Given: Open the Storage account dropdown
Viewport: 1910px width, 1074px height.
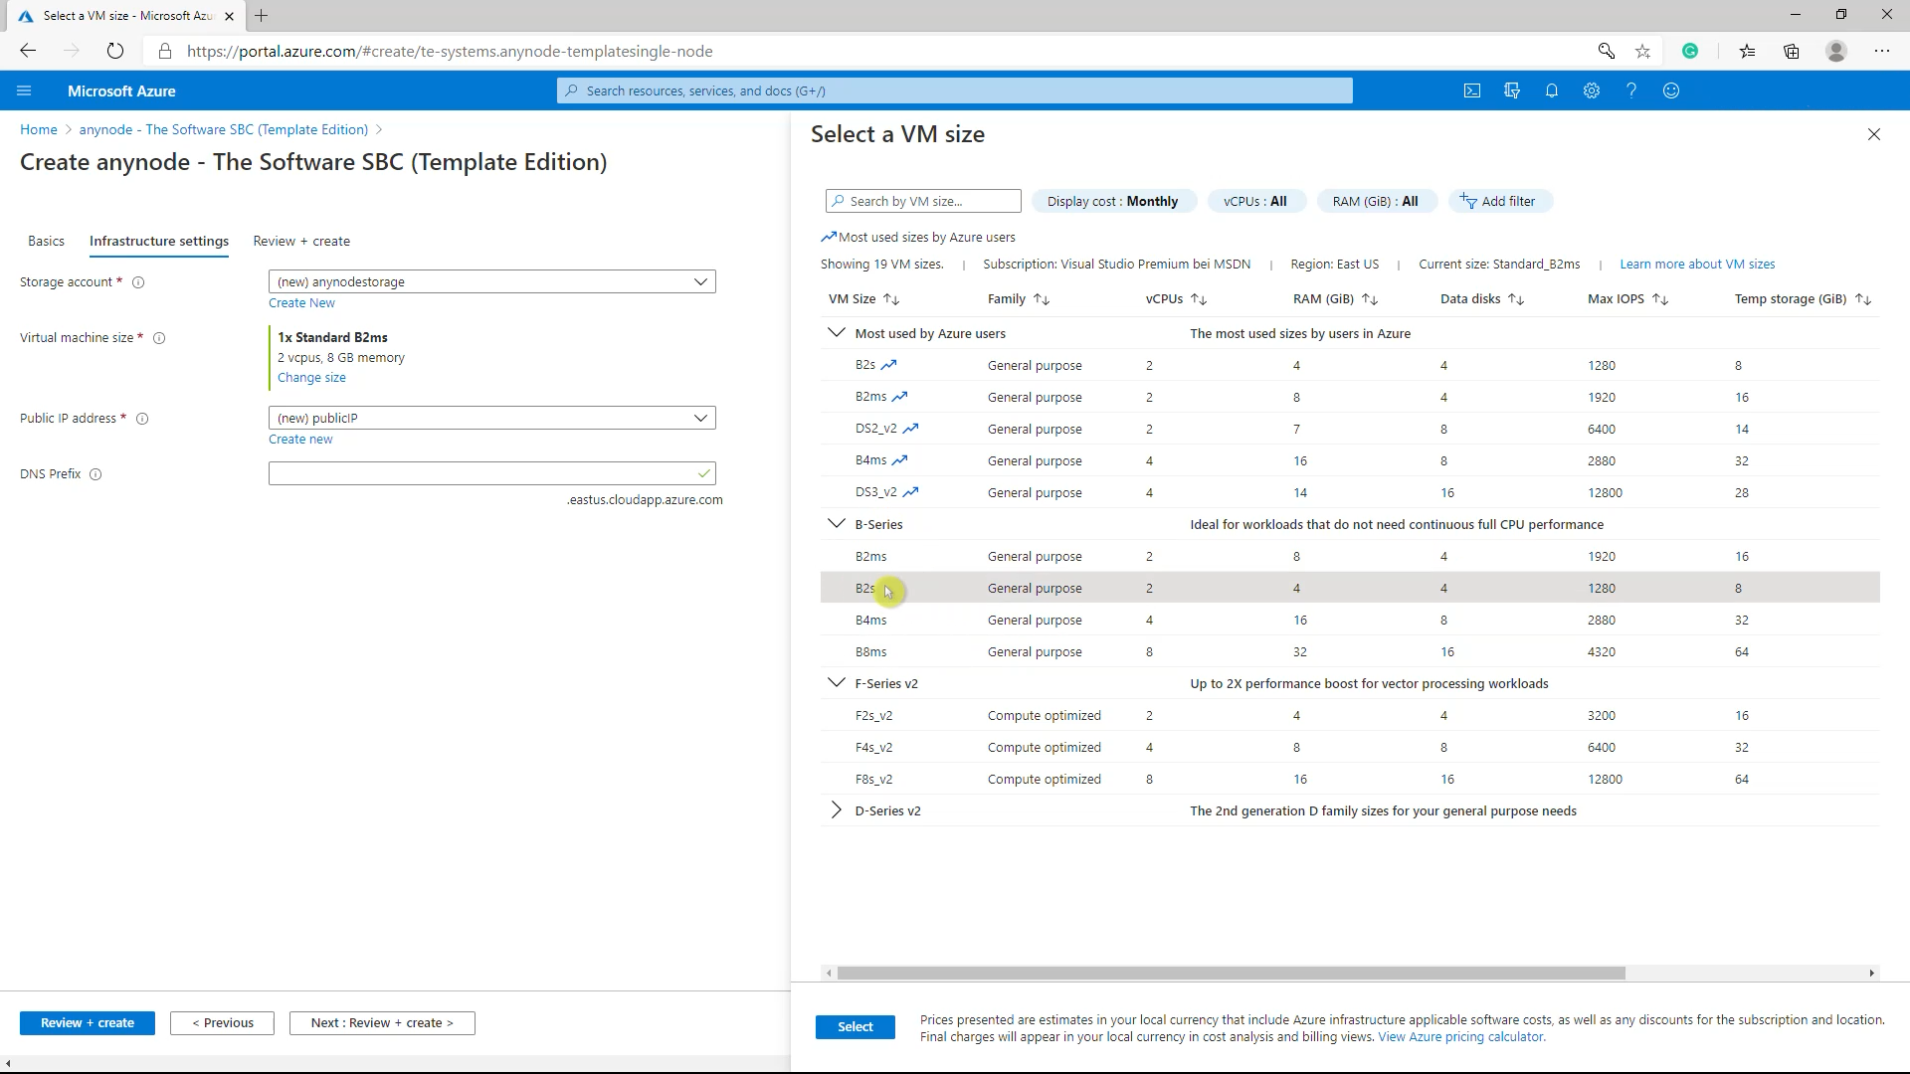Looking at the screenshot, I should coord(491,281).
